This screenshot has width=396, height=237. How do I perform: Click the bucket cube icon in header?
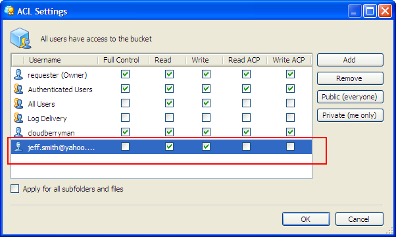(x=20, y=38)
